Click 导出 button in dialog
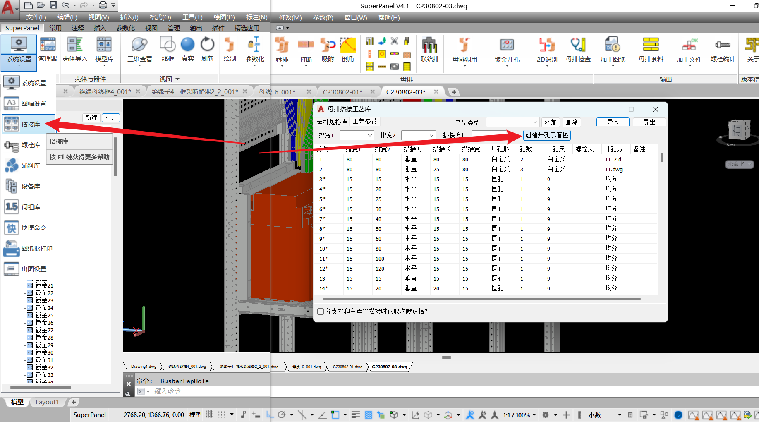 (649, 122)
